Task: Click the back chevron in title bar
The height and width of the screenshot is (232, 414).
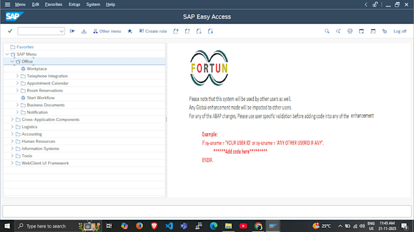Action: 366,4
